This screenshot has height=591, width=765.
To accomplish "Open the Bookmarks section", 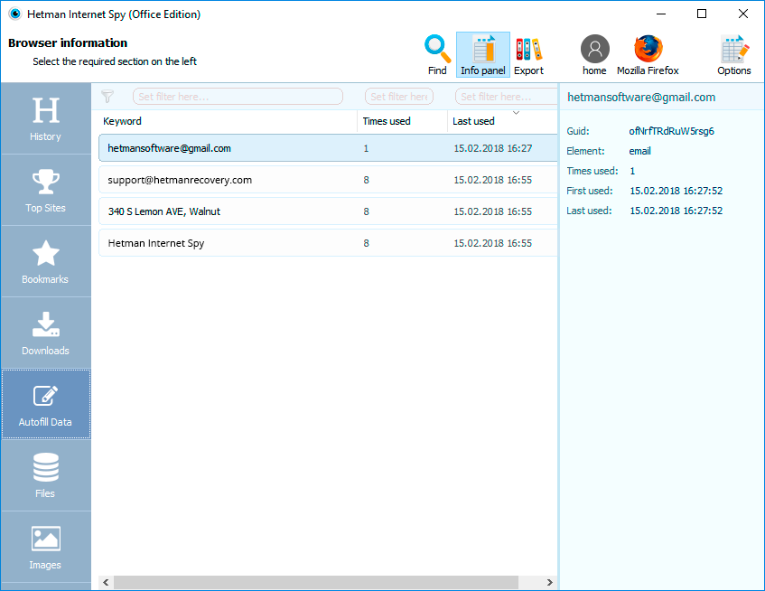I will point(45,261).
